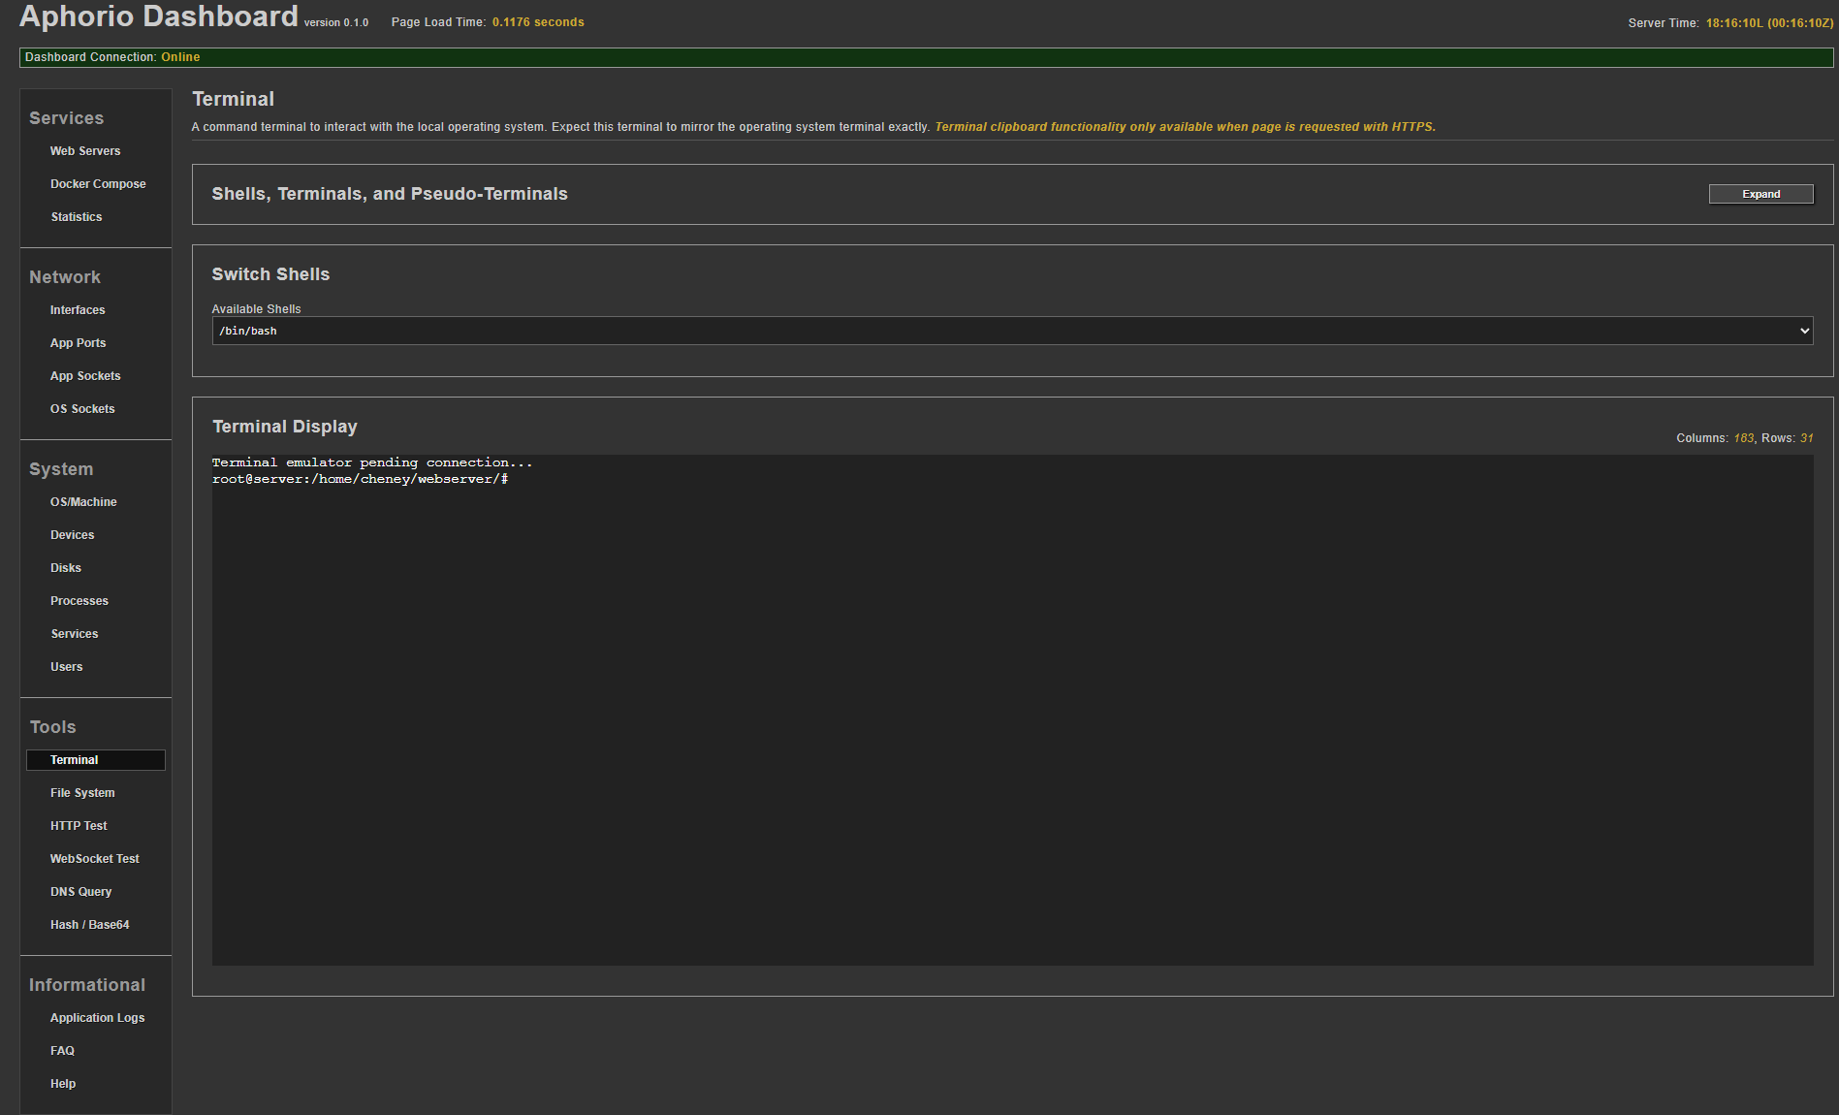Select Terminal in Tools menu
Screen dimensions: 1839x1115
[x=75, y=760]
